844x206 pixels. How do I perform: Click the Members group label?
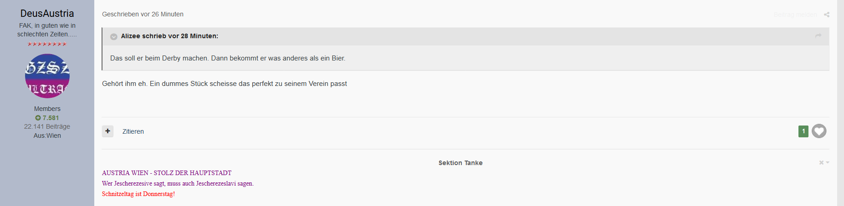(x=47, y=109)
